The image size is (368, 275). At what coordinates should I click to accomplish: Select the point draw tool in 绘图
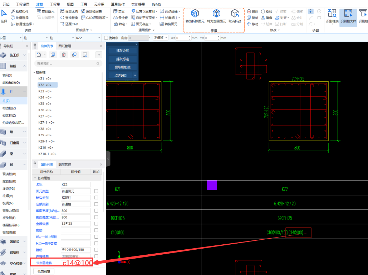[x=310, y=11]
